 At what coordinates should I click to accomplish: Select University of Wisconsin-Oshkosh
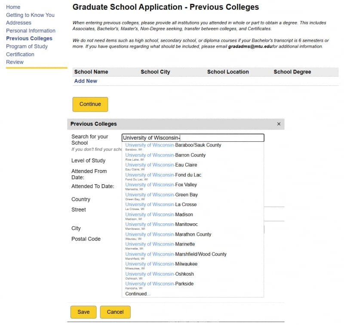point(193,276)
